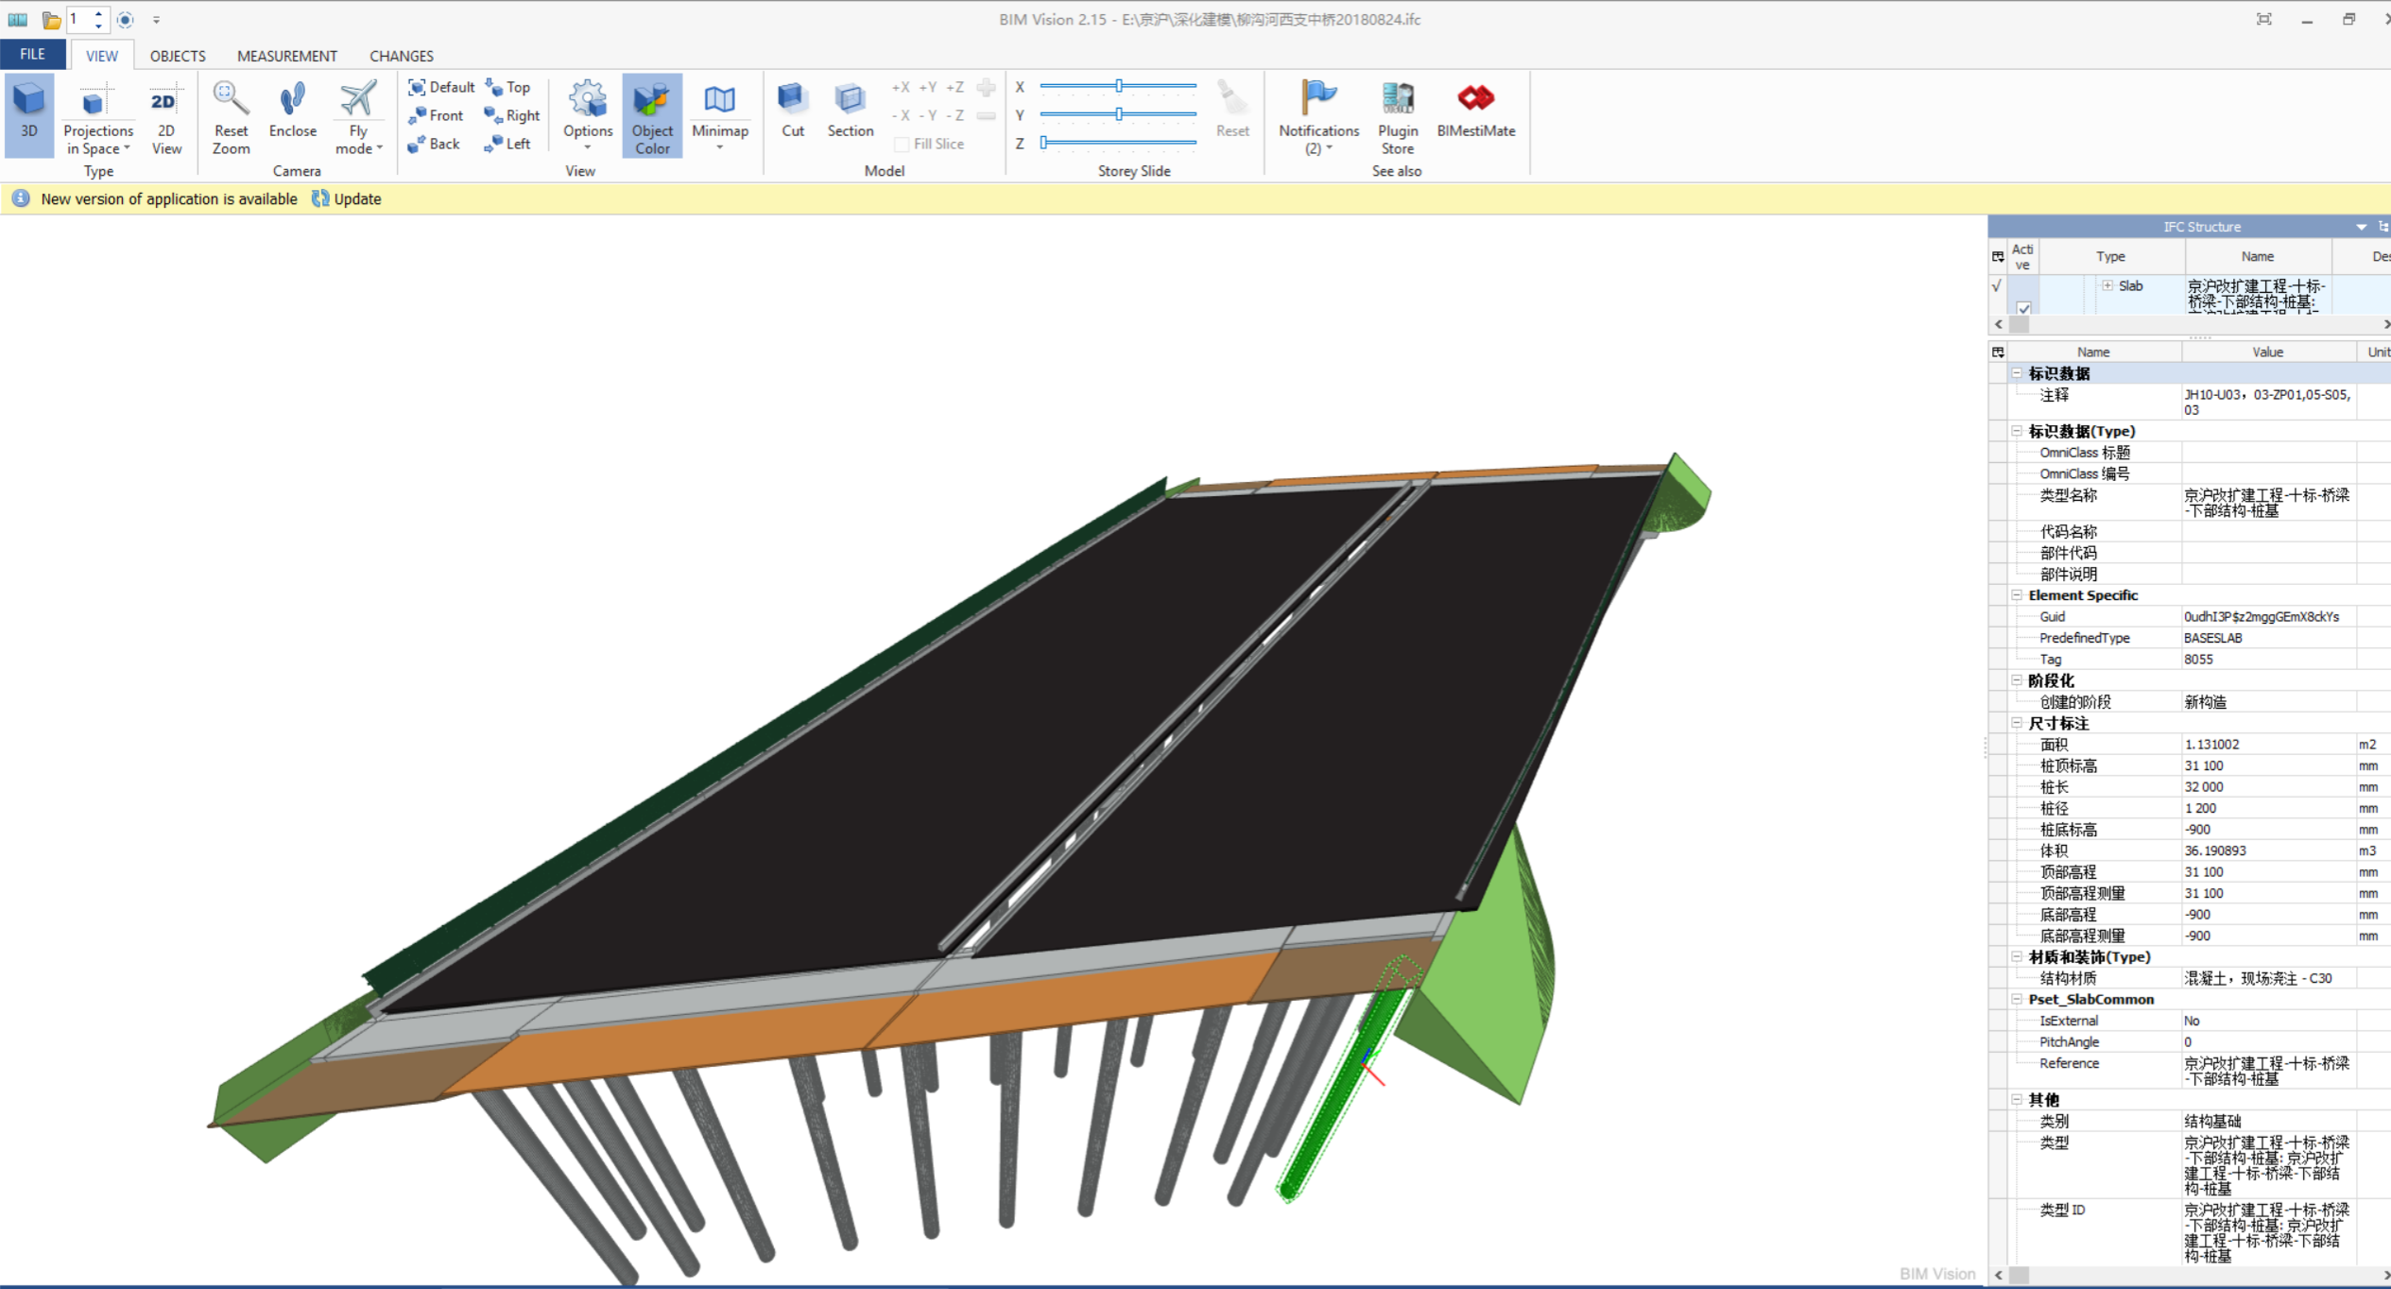Open the Section tool
Viewport: 2391px width, 1289px height.
(x=850, y=112)
